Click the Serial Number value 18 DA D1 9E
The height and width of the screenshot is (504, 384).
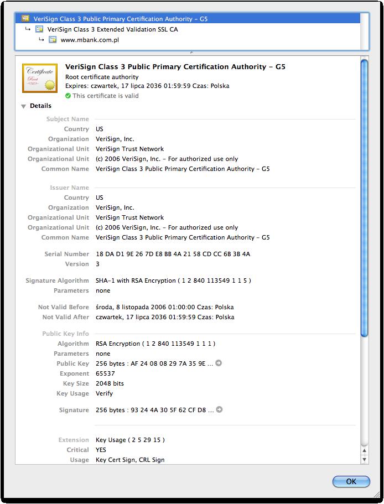(x=173, y=254)
